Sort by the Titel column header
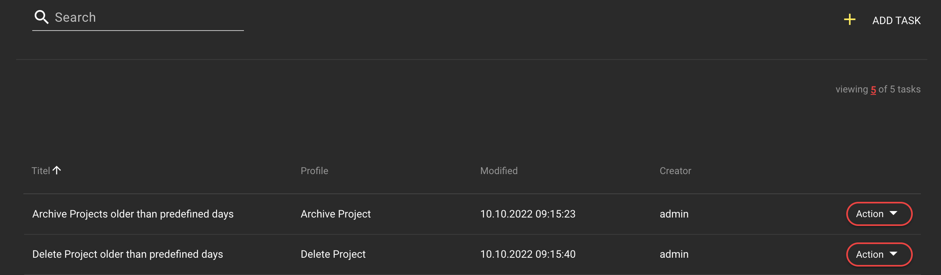941x275 pixels. tap(41, 171)
